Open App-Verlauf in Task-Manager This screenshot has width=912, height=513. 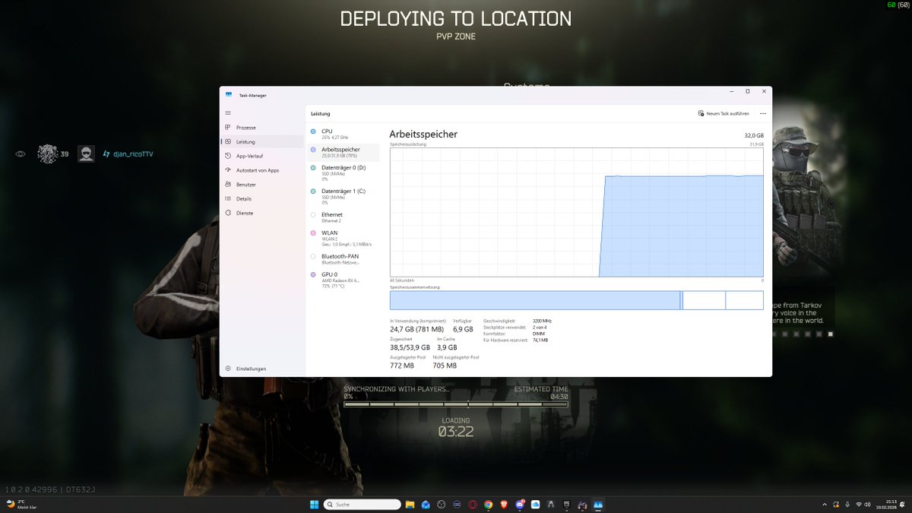(x=261, y=156)
